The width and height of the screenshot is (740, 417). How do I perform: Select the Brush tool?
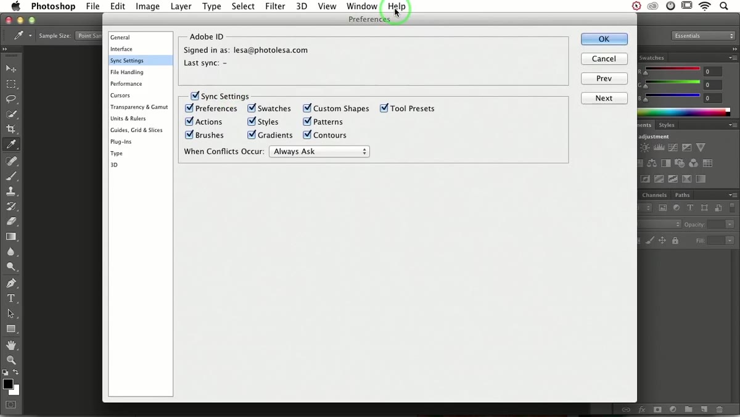coord(11,176)
